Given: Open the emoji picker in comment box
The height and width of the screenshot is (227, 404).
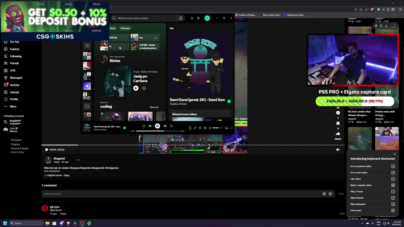Looking at the screenshot, I should point(330,194).
